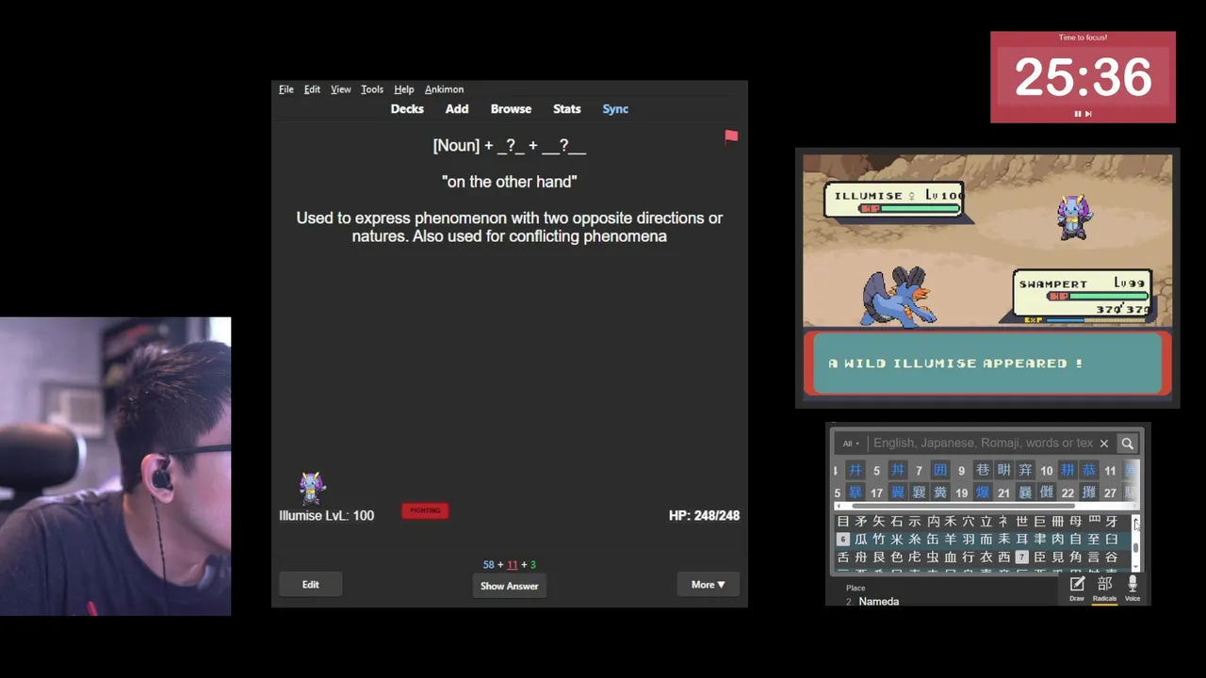The image size is (1206, 678).
Task: Skip to next timer session
Action: point(1088,114)
